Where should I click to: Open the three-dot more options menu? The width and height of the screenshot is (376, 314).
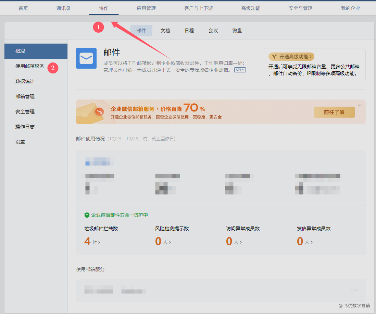(354, 290)
